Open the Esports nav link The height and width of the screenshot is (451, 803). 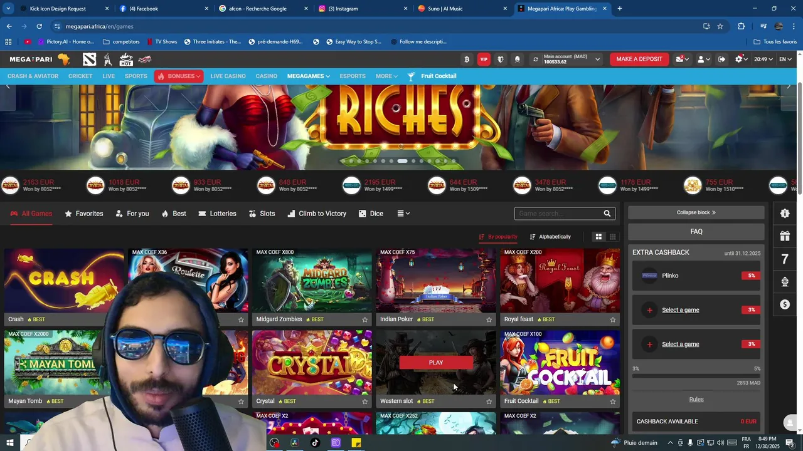coord(353,76)
